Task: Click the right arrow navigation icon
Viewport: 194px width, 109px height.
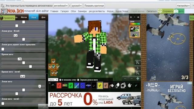Action: pyautogui.click(x=131, y=79)
